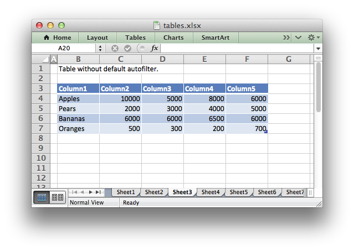Click the Oranges cell
The image size is (354, 251).
click(x=78, y=128)
